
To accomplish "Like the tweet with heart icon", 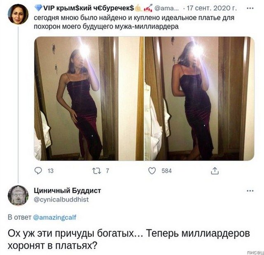I will click(152, 171).
